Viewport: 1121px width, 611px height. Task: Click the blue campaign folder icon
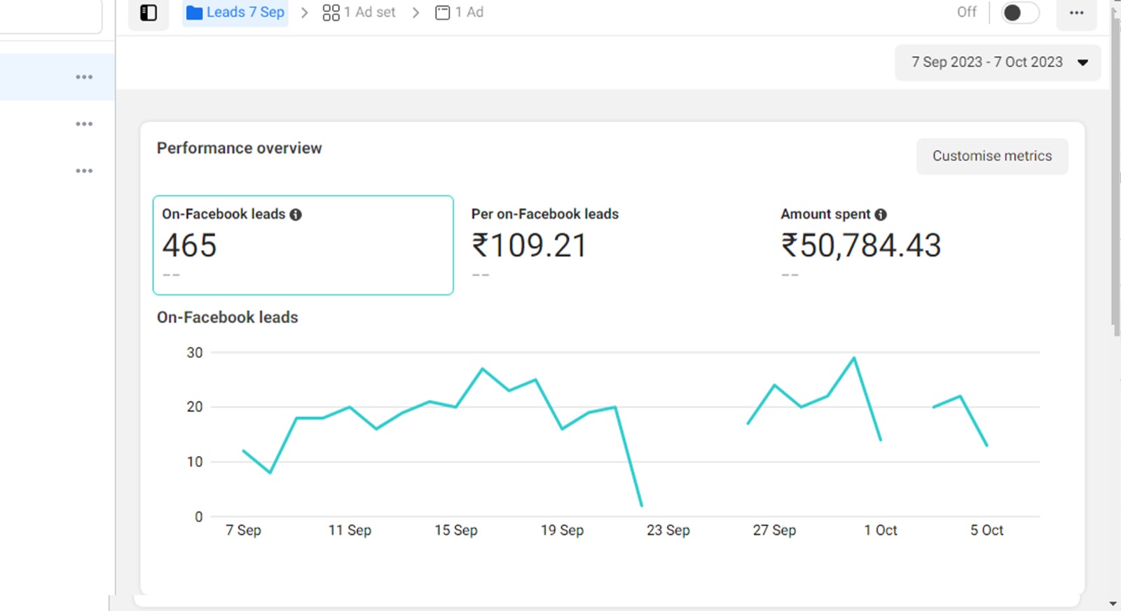click(194, 13)
